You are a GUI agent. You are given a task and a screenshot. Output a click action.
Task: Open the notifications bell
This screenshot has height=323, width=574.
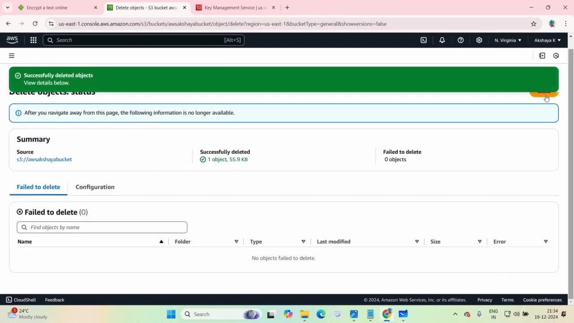[442, 40]
